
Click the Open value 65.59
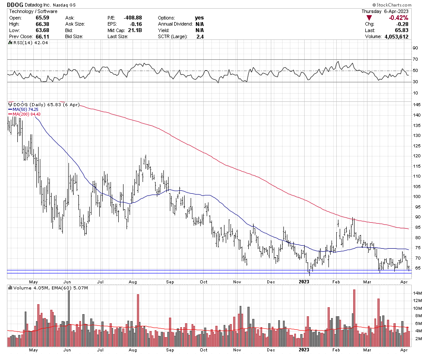42,18
